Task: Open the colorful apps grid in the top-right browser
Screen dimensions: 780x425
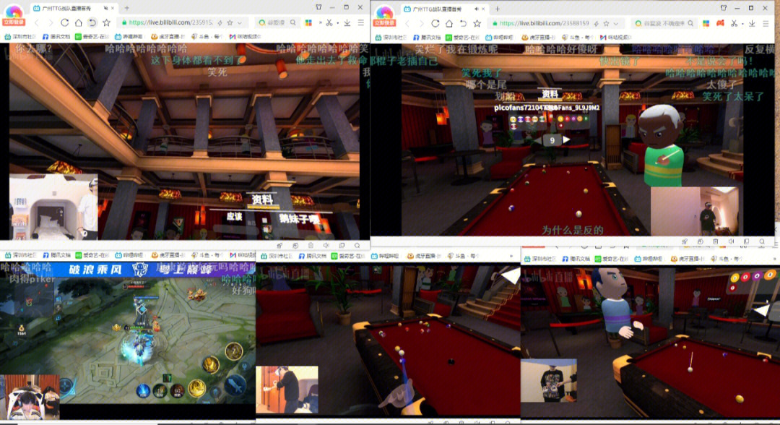Action: [x=706, y=23]
